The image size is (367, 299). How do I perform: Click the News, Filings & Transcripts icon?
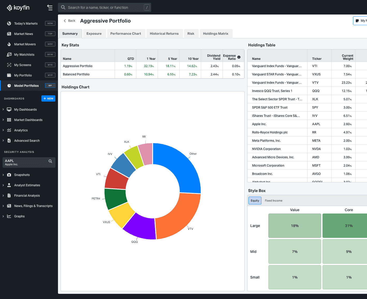point(9,206)
